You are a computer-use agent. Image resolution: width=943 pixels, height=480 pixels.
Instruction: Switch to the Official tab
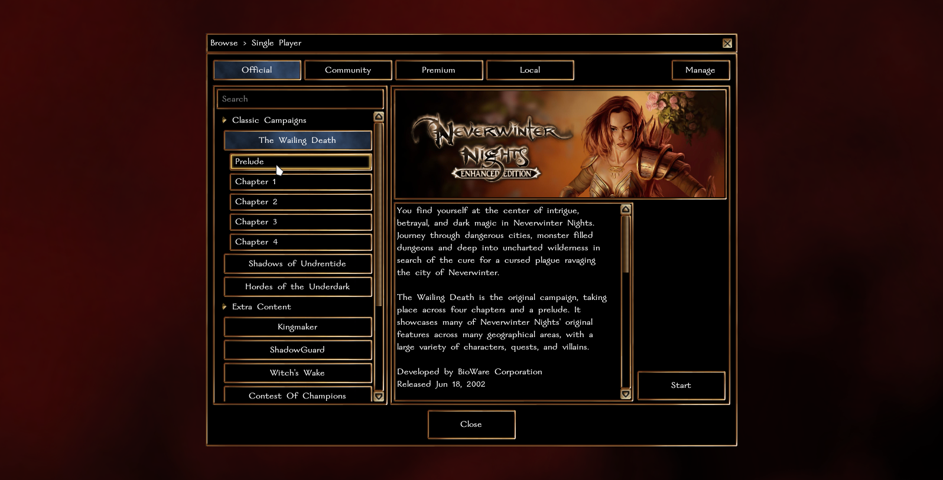pos(257,70)
